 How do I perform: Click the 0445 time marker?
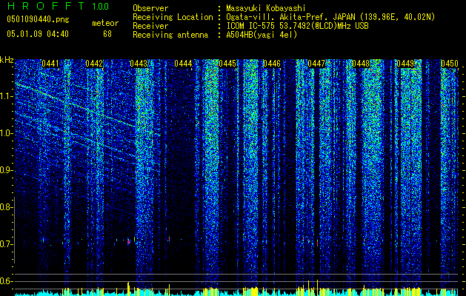click(227, 64)
